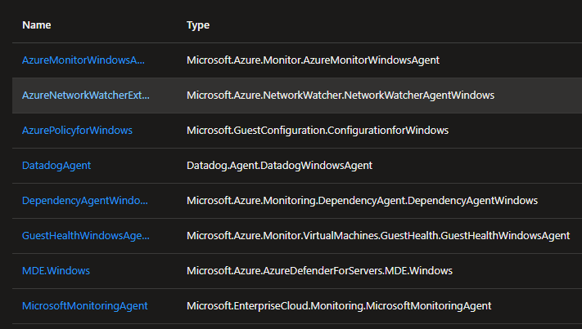582x329 pixels.
Task: Select the Microsoft.Azure.Monitoring.DependencyAgent.DependencyAgentWindows type text
Action: (x=363, y=201)
